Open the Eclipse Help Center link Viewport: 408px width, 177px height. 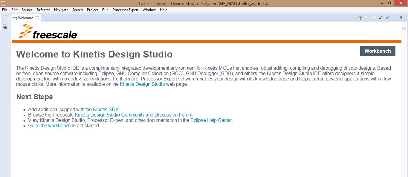[211, 120]
